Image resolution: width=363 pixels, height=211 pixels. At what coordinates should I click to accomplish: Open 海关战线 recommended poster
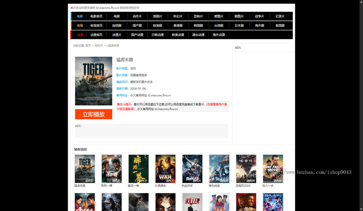click(x=219, y=169)
